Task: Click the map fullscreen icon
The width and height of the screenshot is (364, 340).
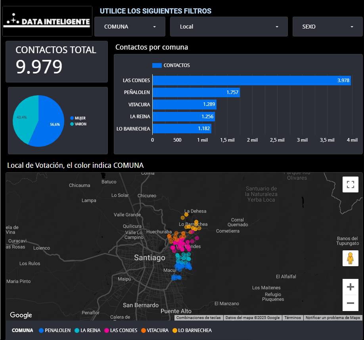Action: coord(350,184)
